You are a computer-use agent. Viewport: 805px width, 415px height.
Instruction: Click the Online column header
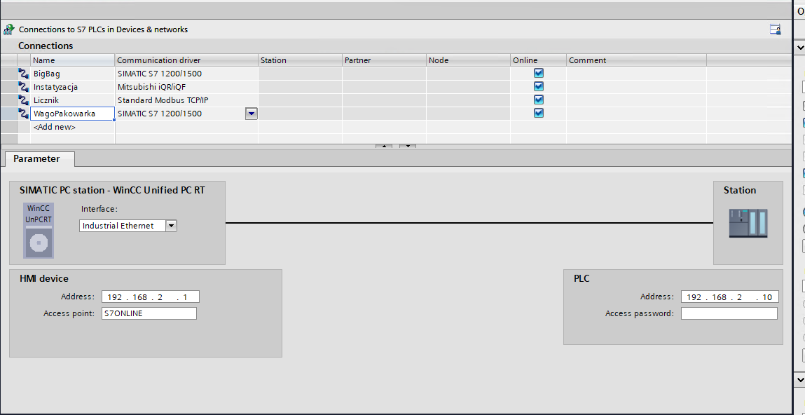pyautogui.click(x=539, y=60)
